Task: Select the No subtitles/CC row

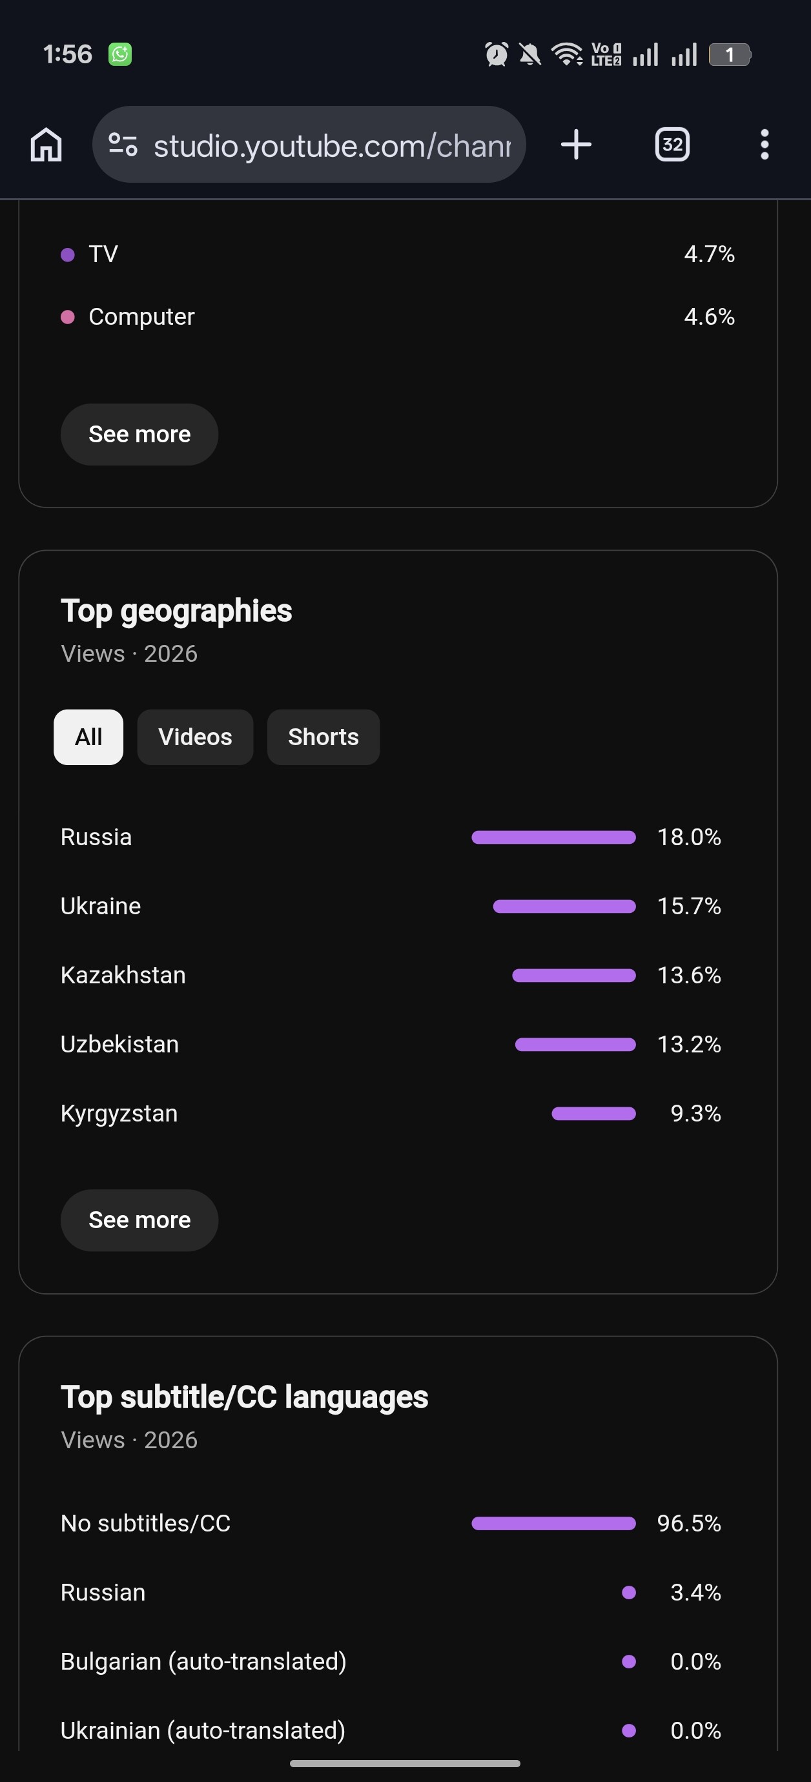Action: pyautogui.click(x=391, y=1523)
